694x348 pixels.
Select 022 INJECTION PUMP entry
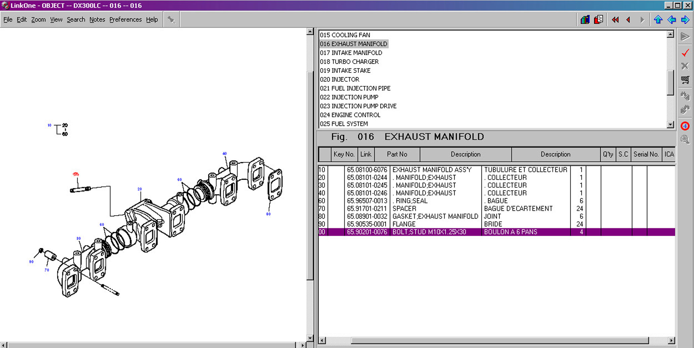[x=349, y=97]
